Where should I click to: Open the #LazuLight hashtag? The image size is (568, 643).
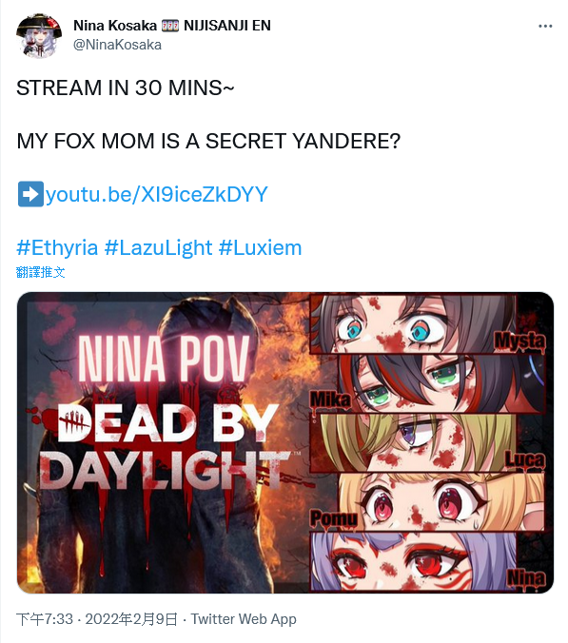(158, 247)
